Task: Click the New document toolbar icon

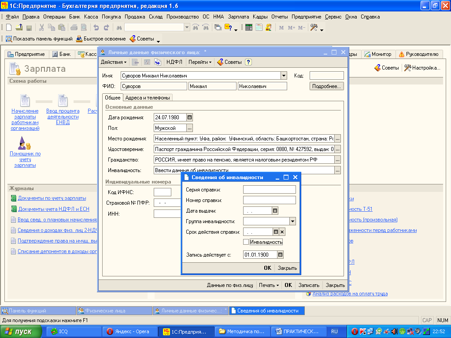Action: coord(9,28)
